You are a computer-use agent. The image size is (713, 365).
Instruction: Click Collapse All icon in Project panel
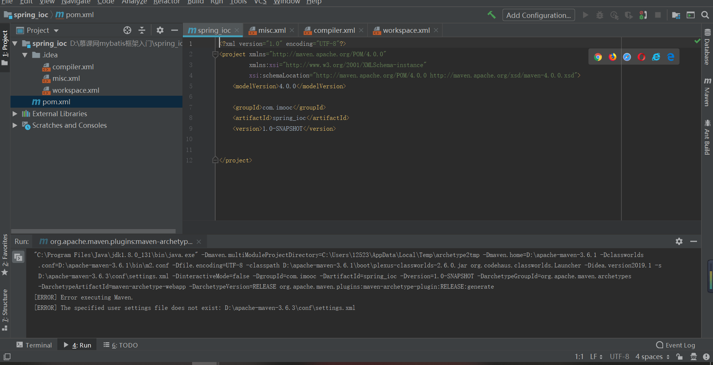(142, 30)
